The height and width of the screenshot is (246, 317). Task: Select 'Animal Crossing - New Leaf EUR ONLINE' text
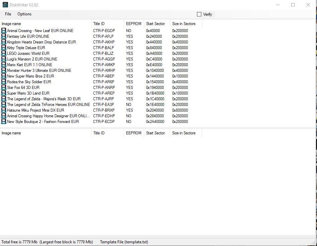coord(40,30)
